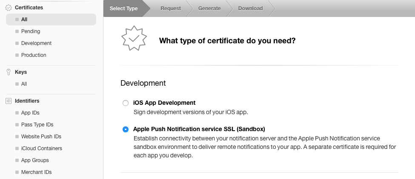
Task: Click the Download step
Action: click(250, 8)
